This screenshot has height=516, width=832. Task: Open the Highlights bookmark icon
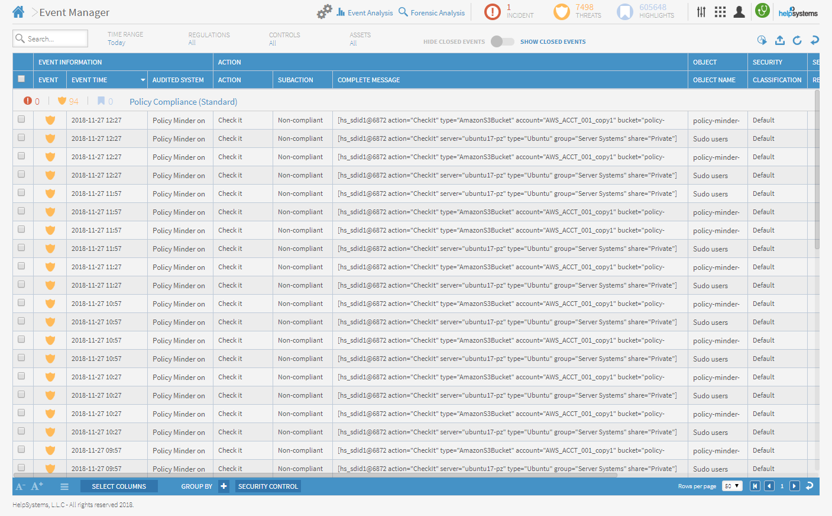click(x=624, y=12)
